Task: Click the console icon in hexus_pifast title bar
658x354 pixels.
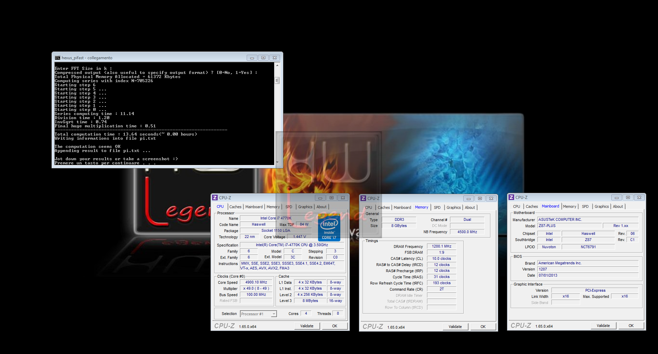Action: point(58,58)
